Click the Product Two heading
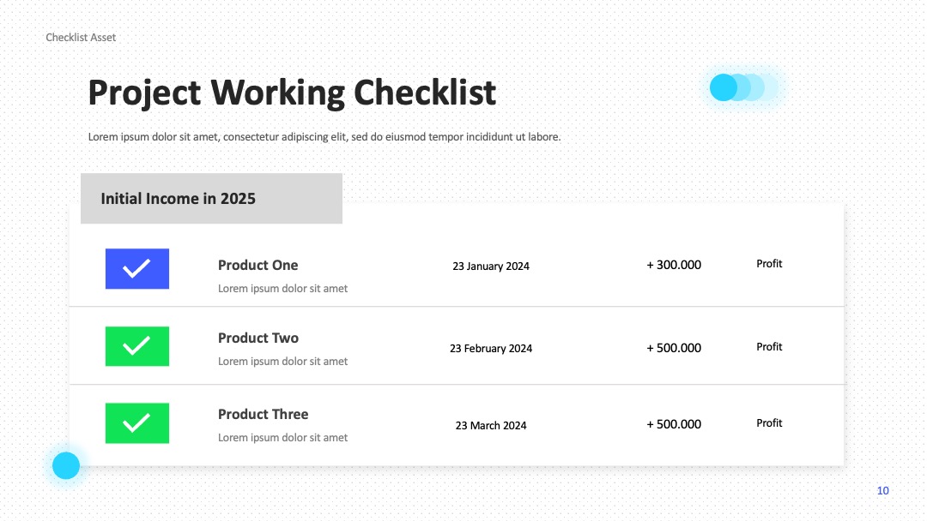 point(258,338)
